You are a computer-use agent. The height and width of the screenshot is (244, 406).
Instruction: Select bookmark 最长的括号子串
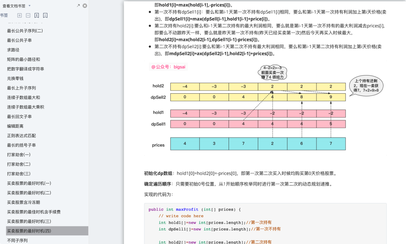coord(21,145)
